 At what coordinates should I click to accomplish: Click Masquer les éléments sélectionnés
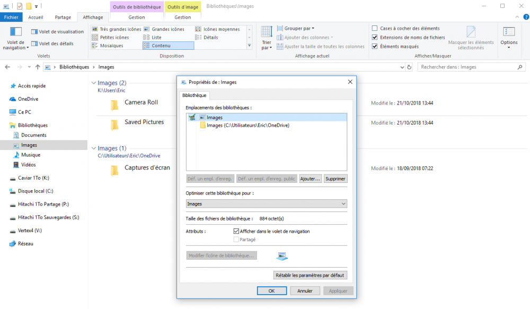(471, 38)
